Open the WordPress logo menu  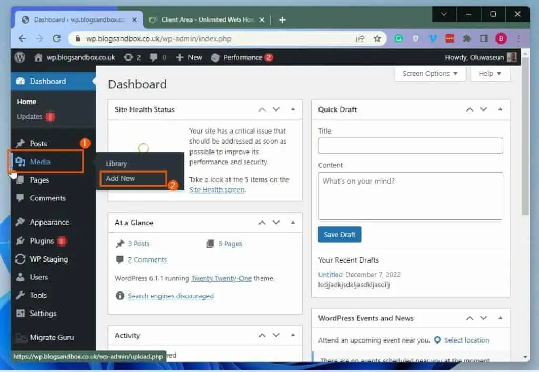point(19,57)
